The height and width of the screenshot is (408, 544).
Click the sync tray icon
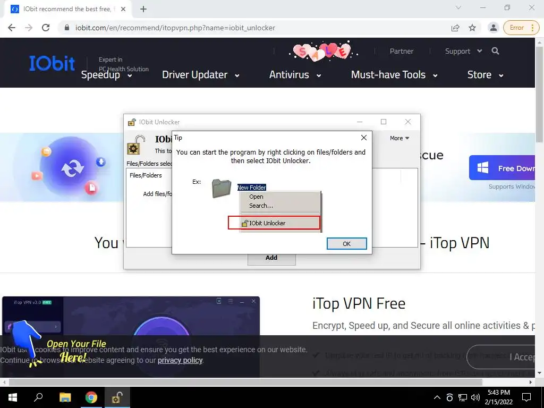[449, 397]
